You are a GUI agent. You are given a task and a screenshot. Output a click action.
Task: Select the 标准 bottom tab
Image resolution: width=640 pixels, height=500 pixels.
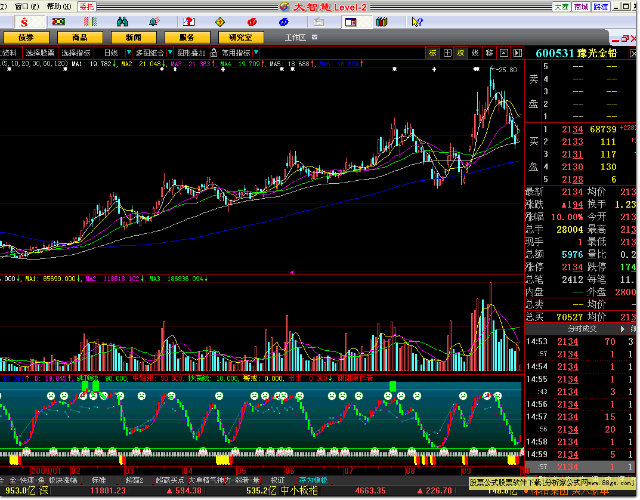point(99,480)
